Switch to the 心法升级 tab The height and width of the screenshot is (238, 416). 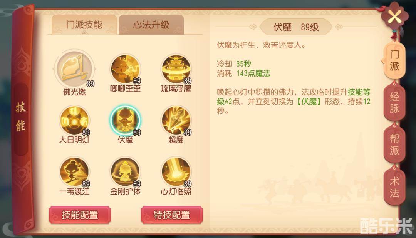[151, 25]
